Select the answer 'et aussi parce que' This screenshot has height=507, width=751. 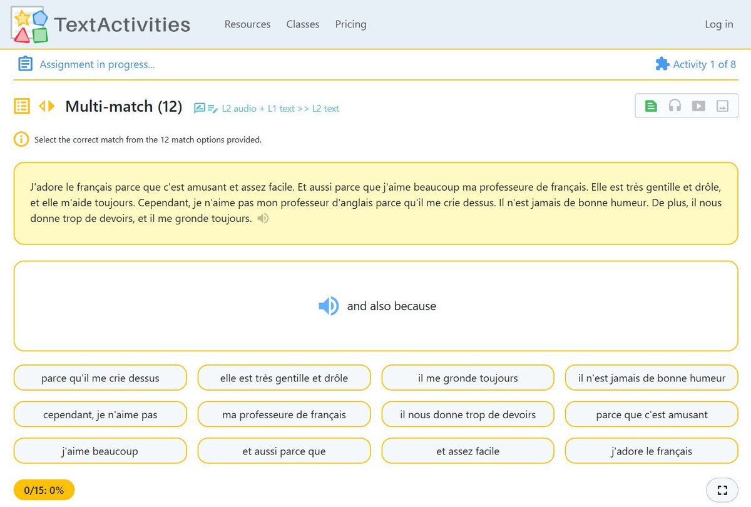point(284,451)
